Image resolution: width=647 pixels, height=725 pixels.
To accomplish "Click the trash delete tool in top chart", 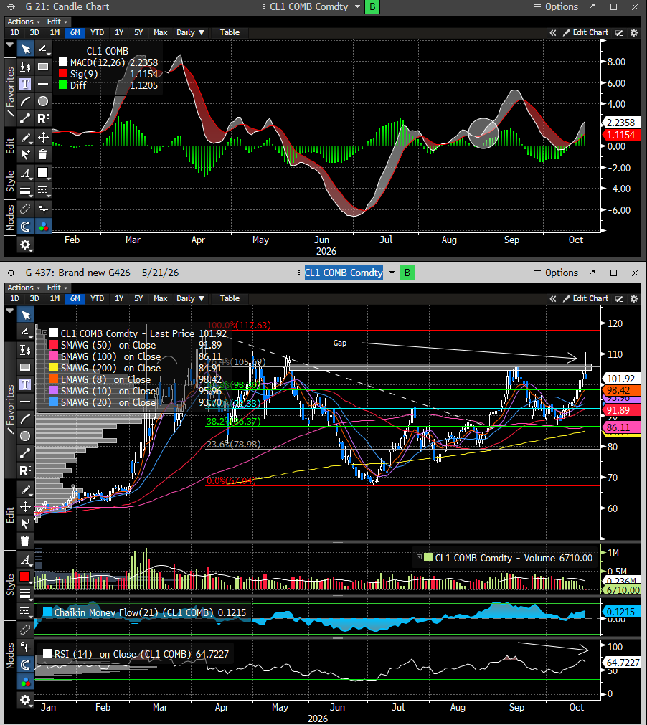I will click(x=43, y=154).
